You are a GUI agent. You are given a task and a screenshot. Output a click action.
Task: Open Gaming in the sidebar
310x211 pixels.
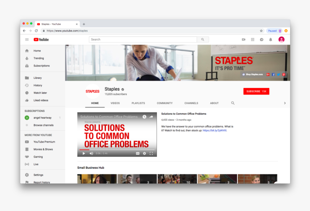(43, 157)
